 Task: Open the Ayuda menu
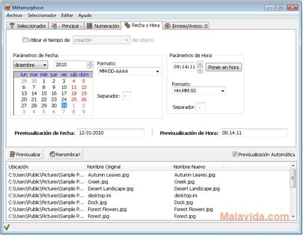85,15
